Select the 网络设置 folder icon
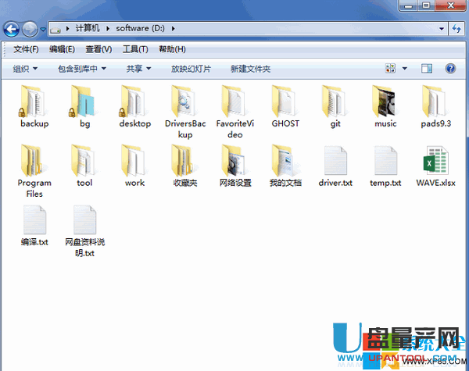 234,161
